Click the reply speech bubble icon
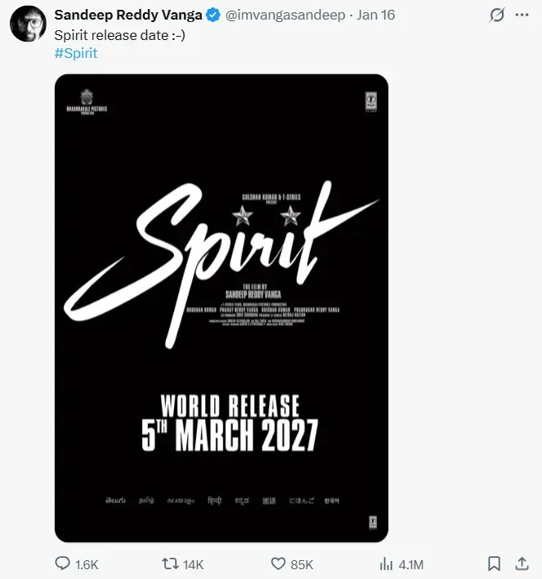This screenshot has height=579, width=542. point(63,563)
